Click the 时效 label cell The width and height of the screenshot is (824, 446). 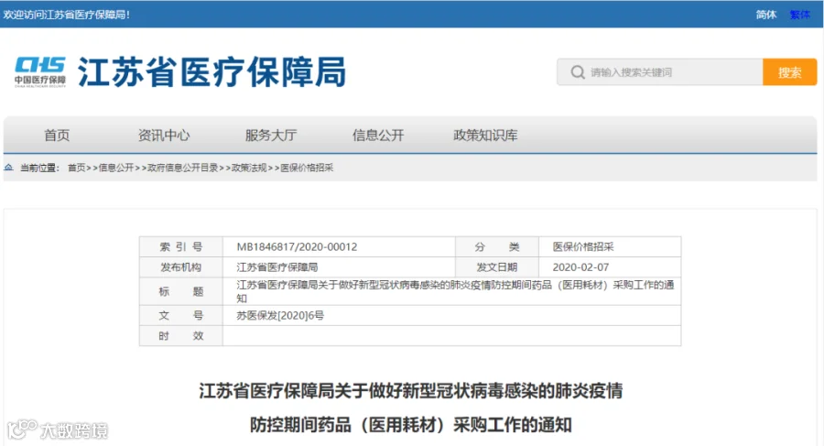[x=180, y=335]
